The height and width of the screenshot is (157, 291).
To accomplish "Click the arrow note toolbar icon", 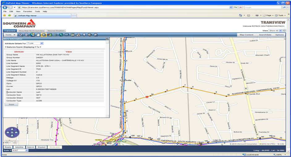I will coord(90,35).
